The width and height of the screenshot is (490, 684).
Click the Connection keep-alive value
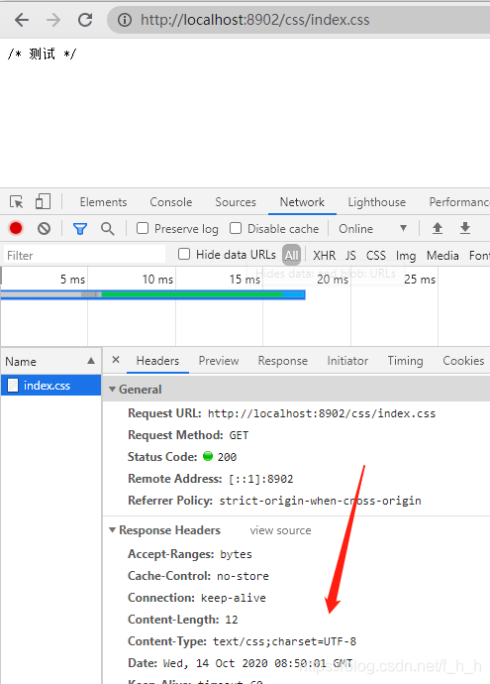pos(234,598)
